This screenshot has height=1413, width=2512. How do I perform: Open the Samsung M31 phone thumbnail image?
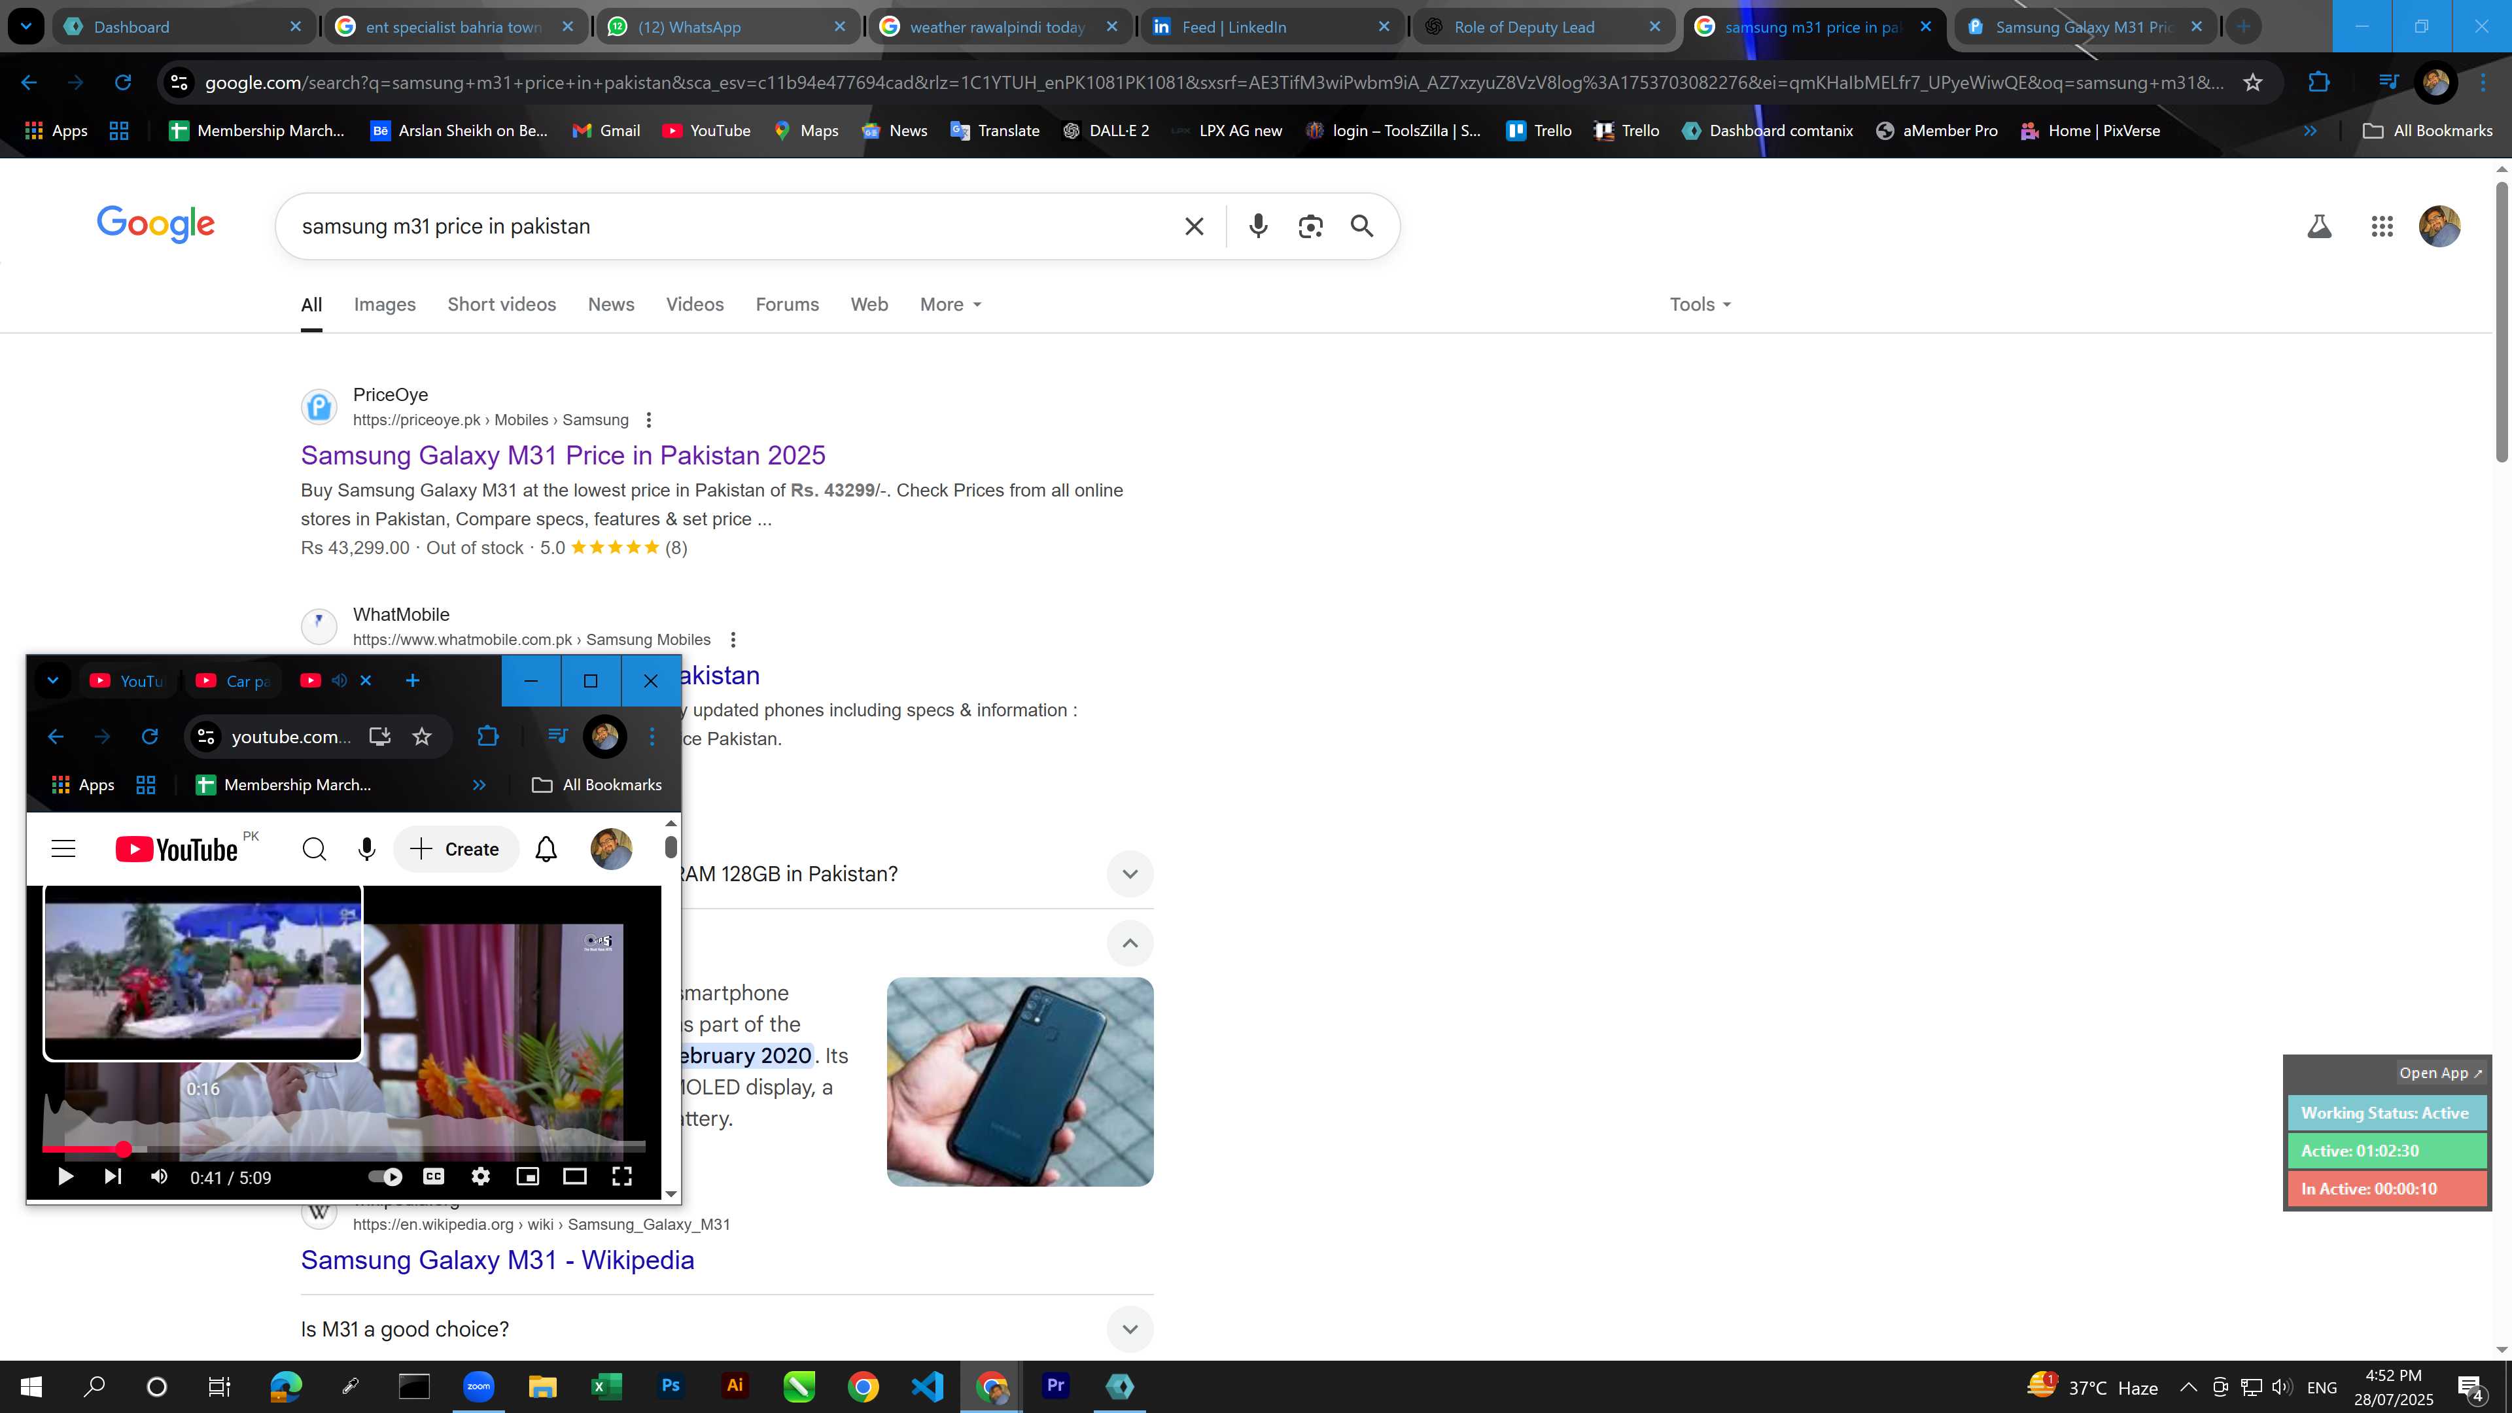1020,1083
